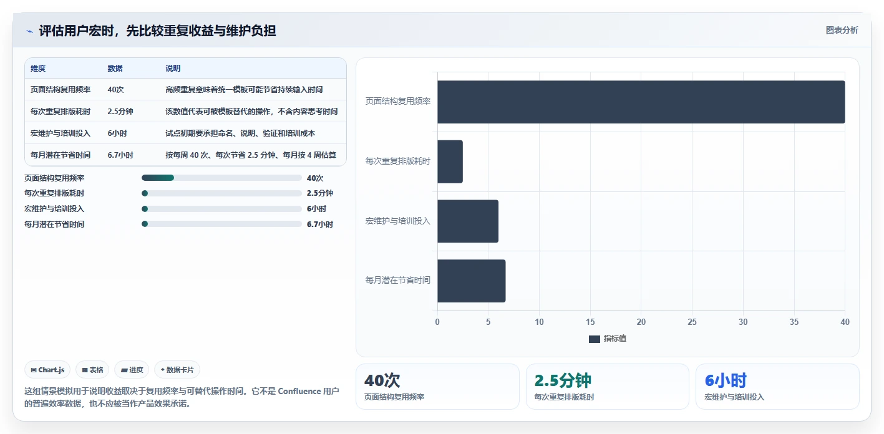Click description starting 试点初期要承担命名
This screenshot has width=884, height=434.
pyautogui.click(x=240, y=133)
